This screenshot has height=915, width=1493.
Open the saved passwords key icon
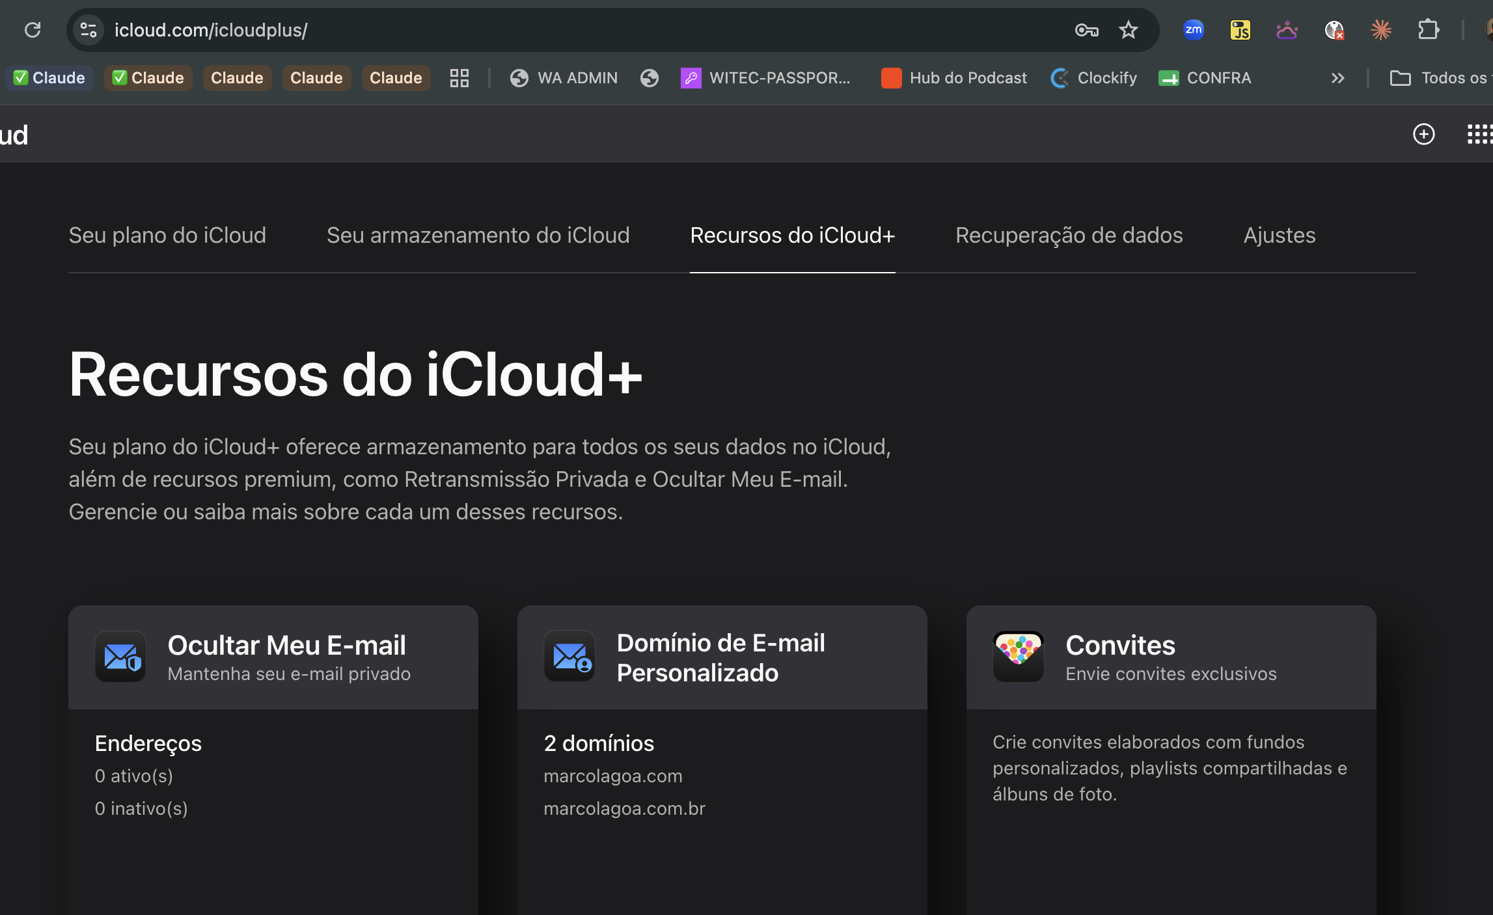(x=1086, y=30)
